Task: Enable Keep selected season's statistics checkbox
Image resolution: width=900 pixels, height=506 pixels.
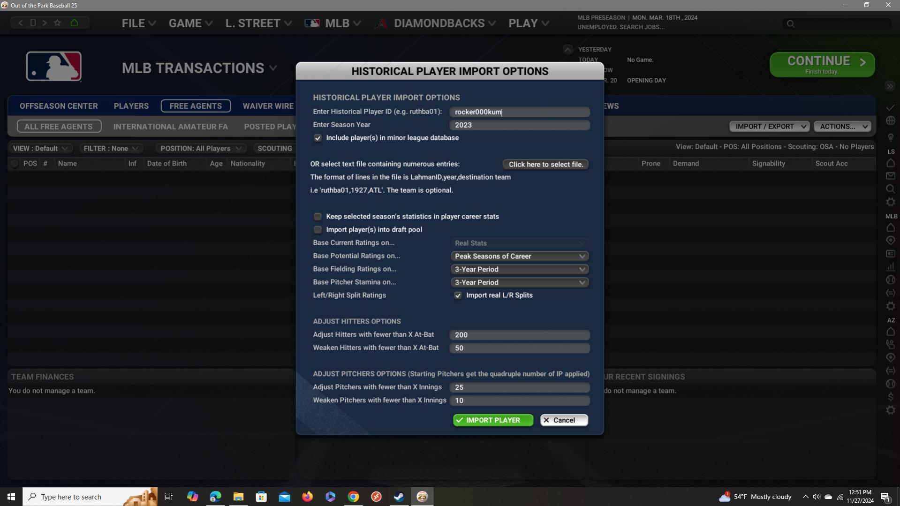Action: click(x=318, y=217)
